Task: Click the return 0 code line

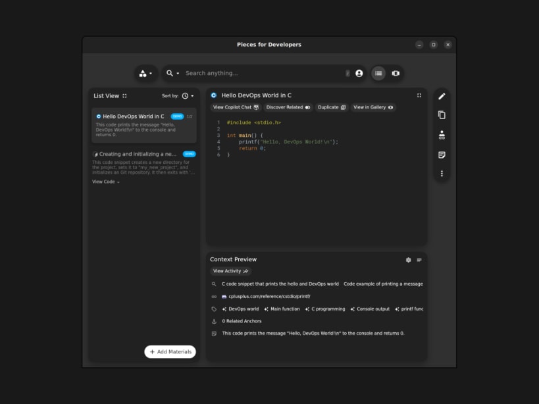Action: point(252,149)
